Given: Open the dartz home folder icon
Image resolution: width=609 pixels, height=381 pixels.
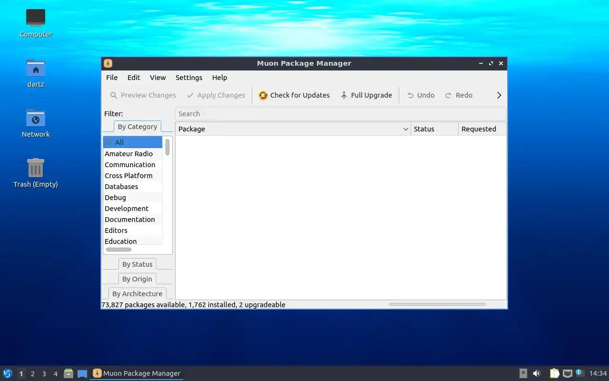Looking at the screenshot, I should point(36,73).
